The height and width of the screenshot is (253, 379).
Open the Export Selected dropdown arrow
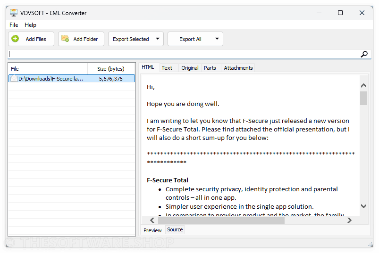point(158,39)
